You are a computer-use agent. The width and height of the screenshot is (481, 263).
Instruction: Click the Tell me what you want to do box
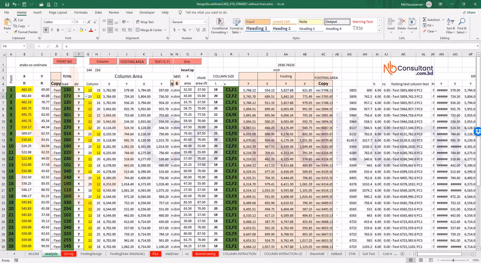tap(206, 12)
